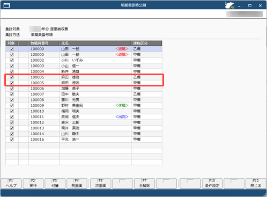Select employee number 100014 cell

click(x=44, y=134)
